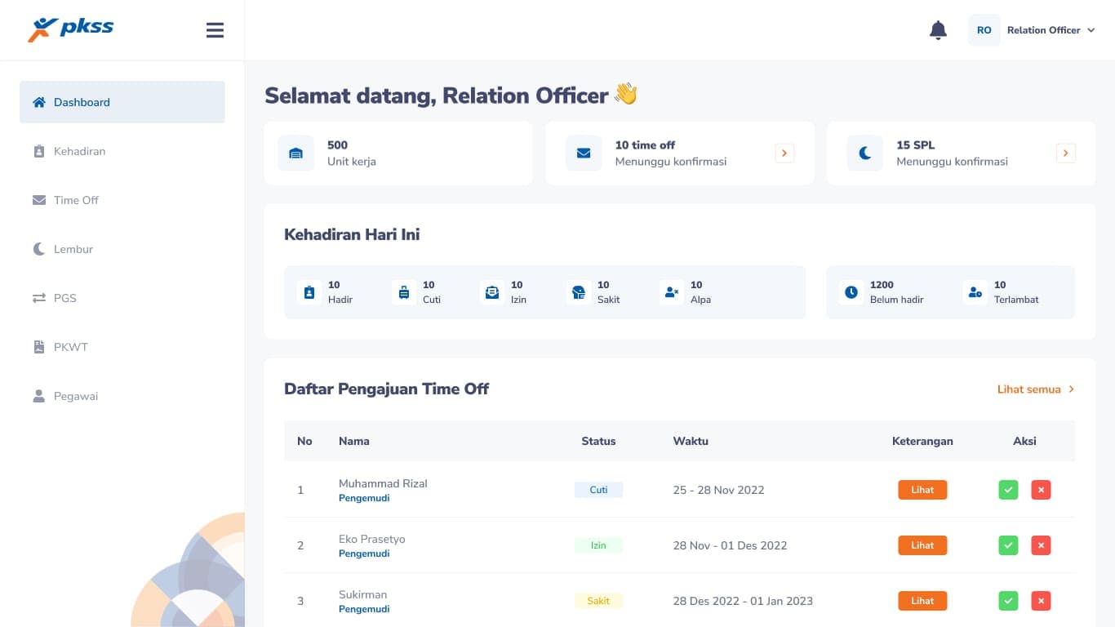The image size is (1115, 627).
Task: Click the Cuti status badge
Action: point(598,490)
